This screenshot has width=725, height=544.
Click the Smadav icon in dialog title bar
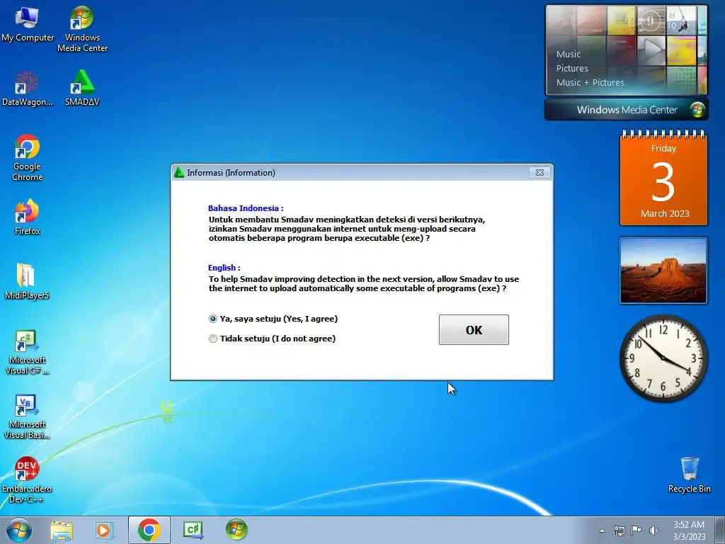pyautogui.click(x=179, y=173)
